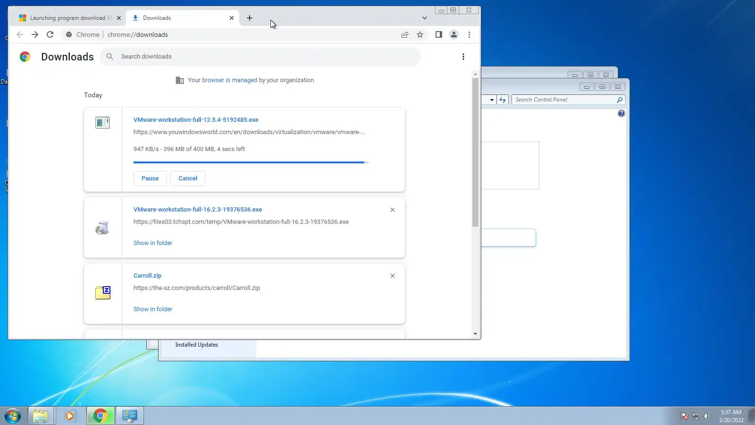Open Downloads page more actions menu

(463, 57)
